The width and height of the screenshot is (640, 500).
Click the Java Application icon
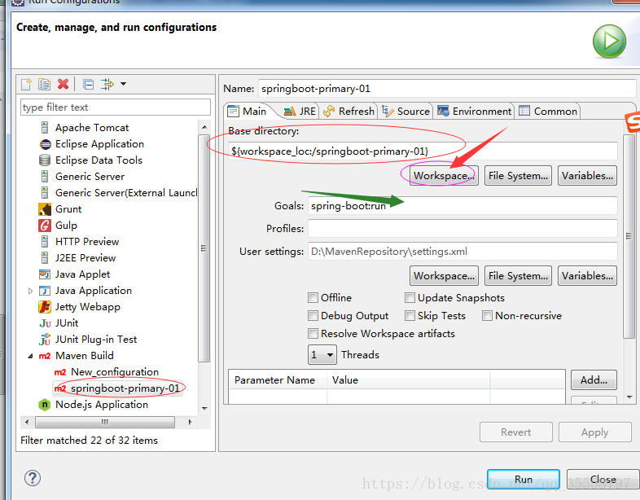coord(45,291)
